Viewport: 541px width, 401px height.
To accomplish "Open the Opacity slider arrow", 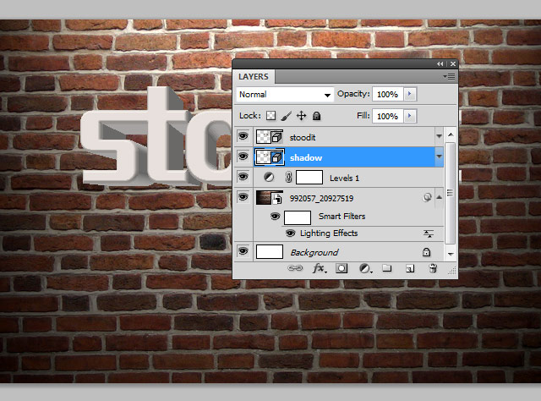I will 410,94.
